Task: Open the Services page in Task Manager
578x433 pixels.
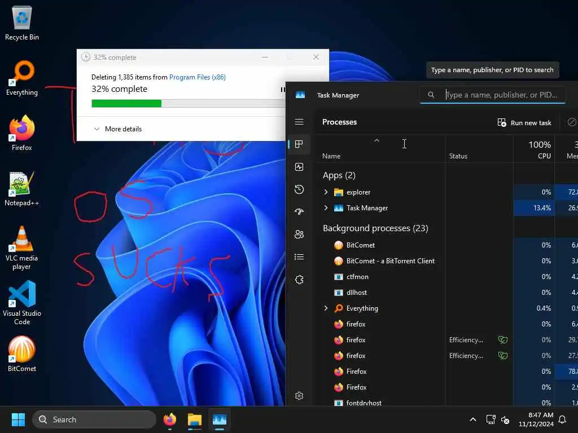Action: pos(299,280)
